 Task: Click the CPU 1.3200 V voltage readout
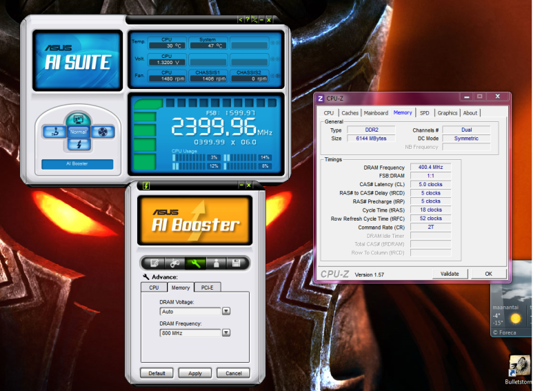point(168,62)
